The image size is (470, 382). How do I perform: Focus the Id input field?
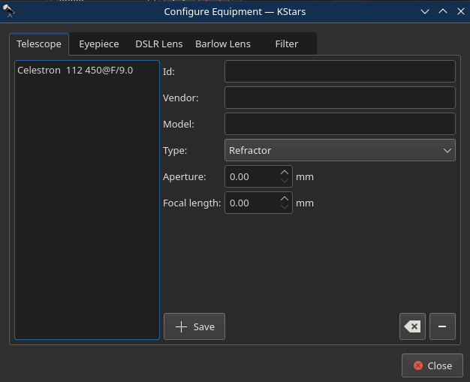340,71
